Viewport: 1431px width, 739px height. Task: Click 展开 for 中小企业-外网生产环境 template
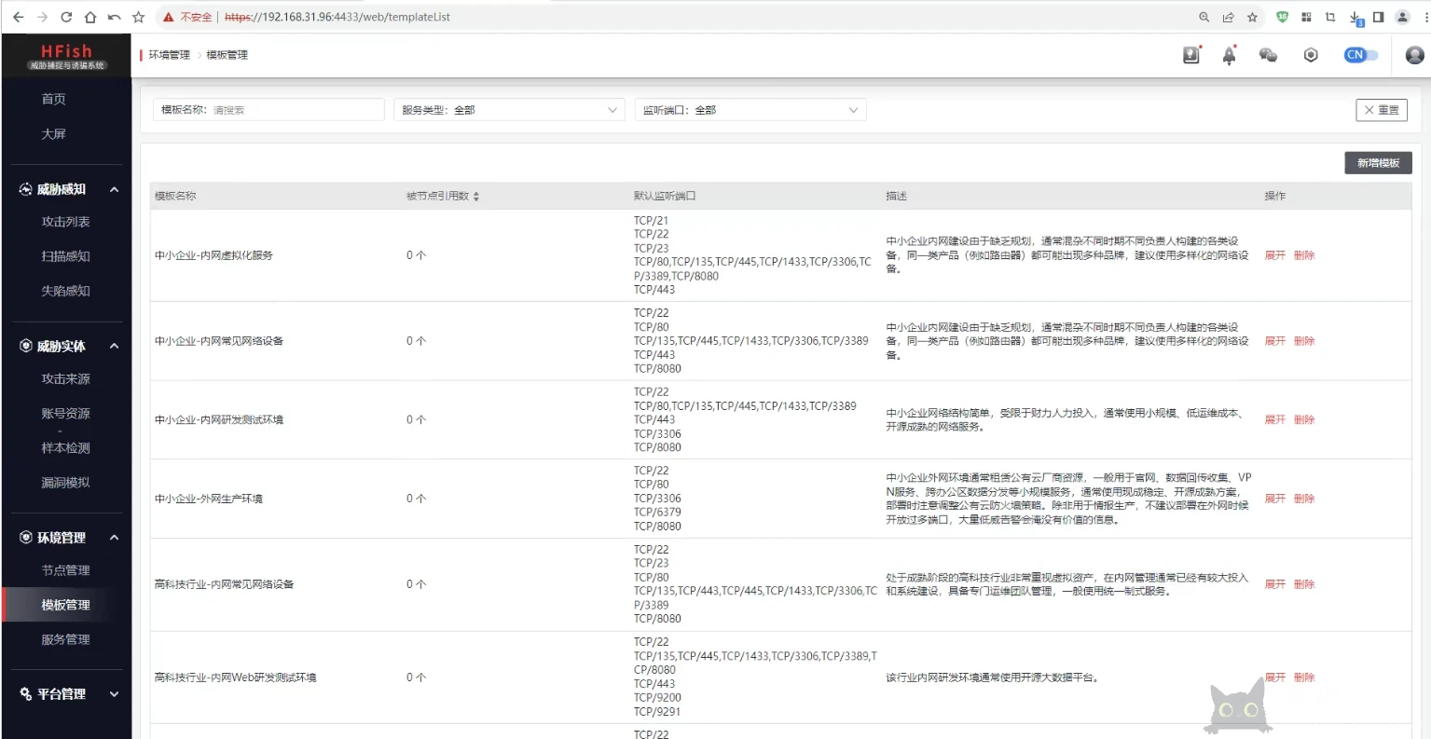[x=1274, y=499]
